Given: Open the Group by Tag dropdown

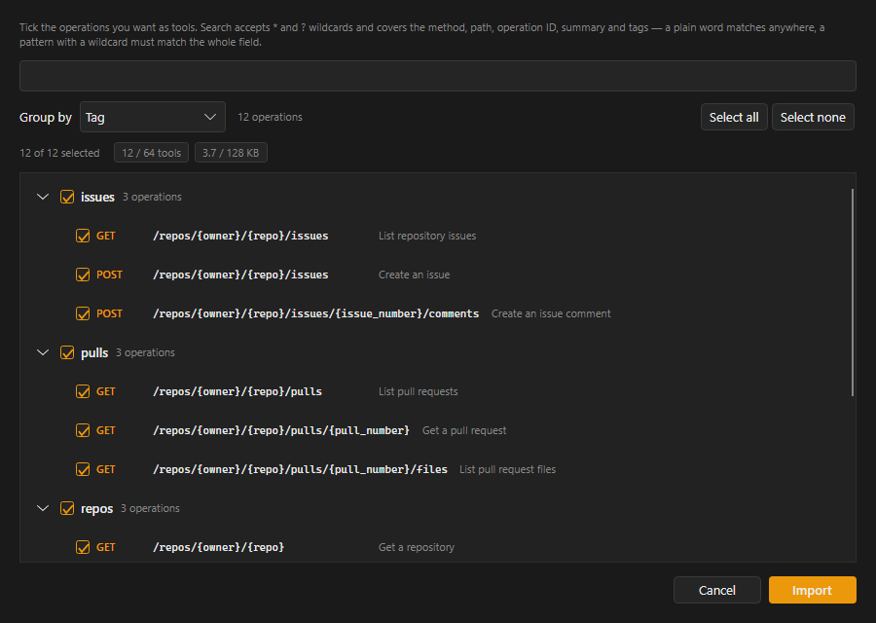Looking at the screenshot, I should [x=153, y=117].
